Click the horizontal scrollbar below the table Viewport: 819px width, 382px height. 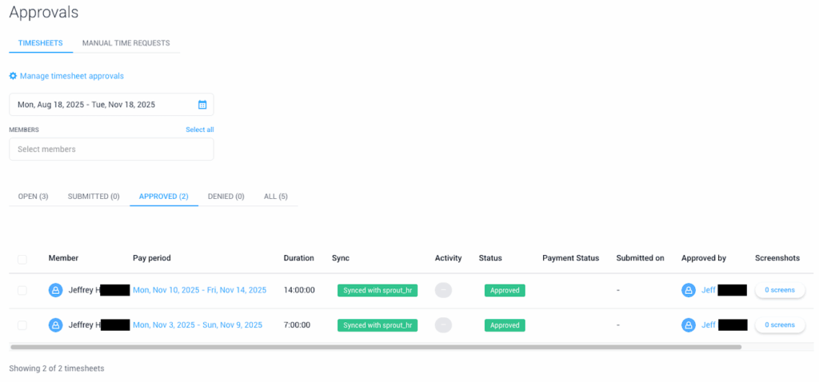click(x=376, y=348)
